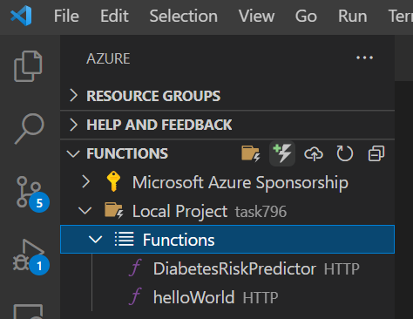413x319 pixels.
Task: Click the Local Project task796 label
Action: pyautogui.click(x=209, y=211)
